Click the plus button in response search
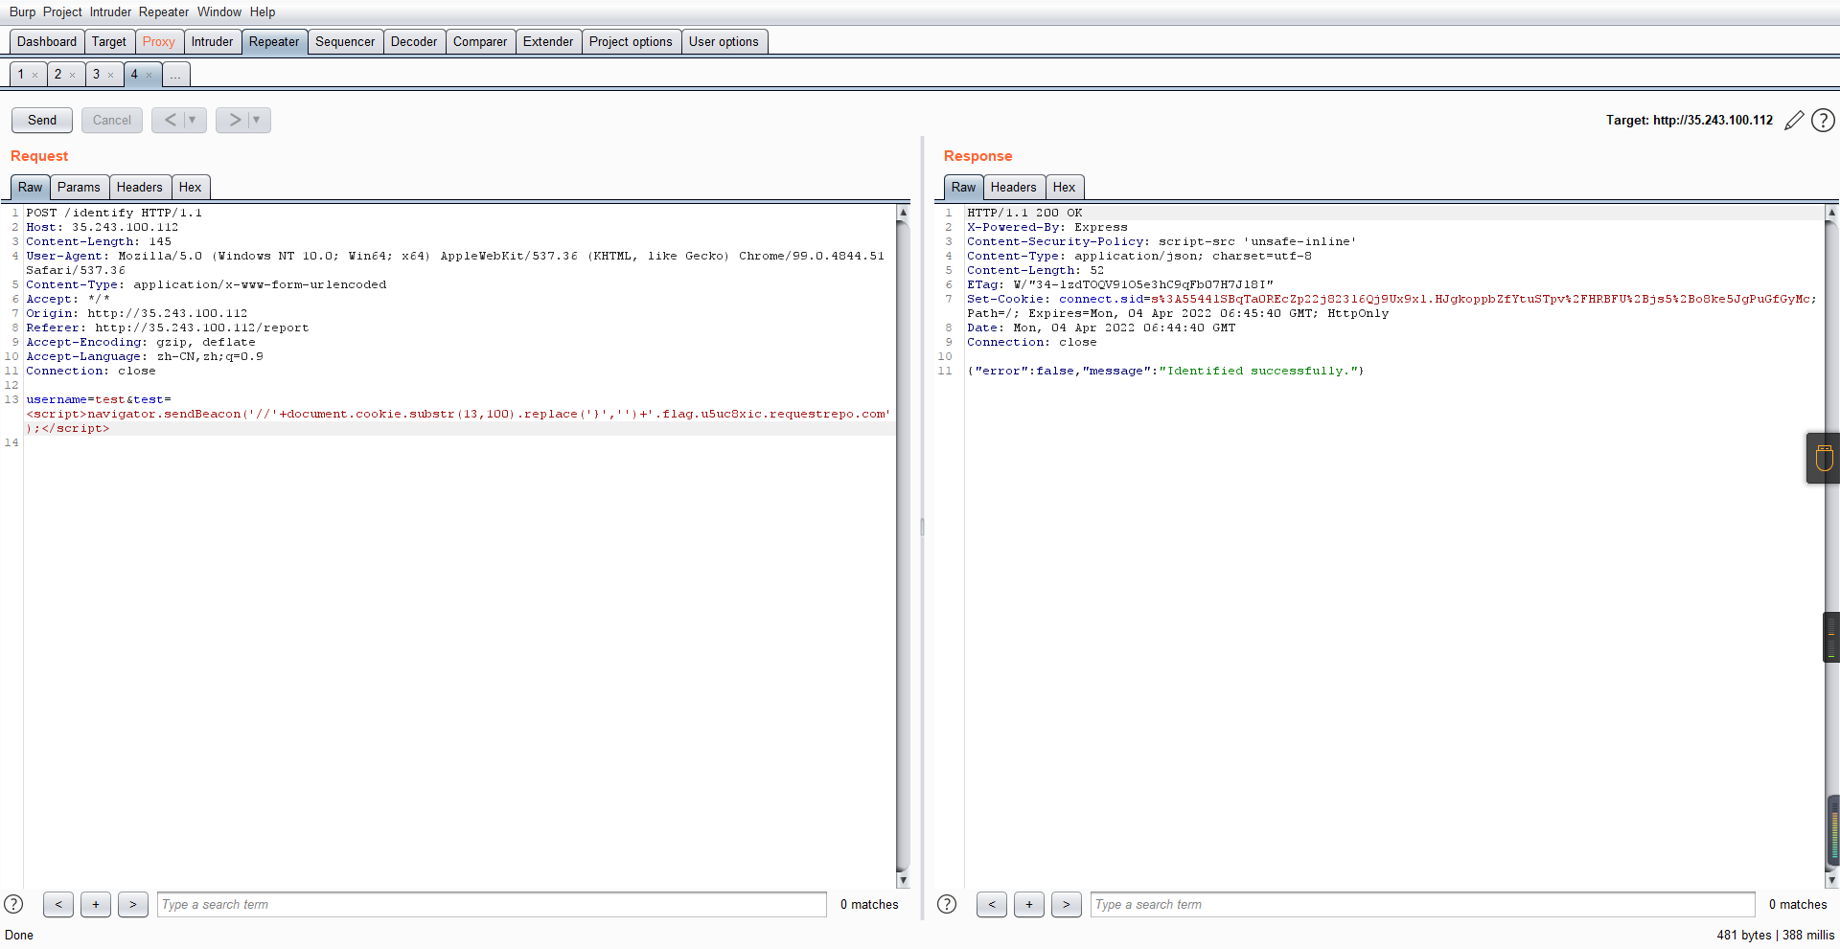The width and height of the screenshot is (1840, 949). pos(1029,904)
